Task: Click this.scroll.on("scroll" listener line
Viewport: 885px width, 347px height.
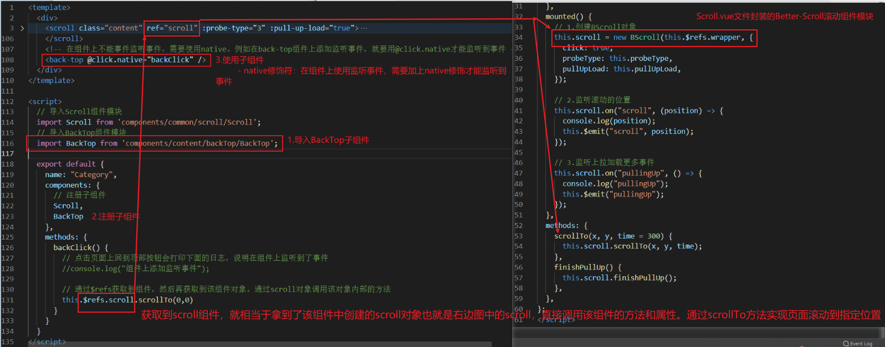Action: 638,111
